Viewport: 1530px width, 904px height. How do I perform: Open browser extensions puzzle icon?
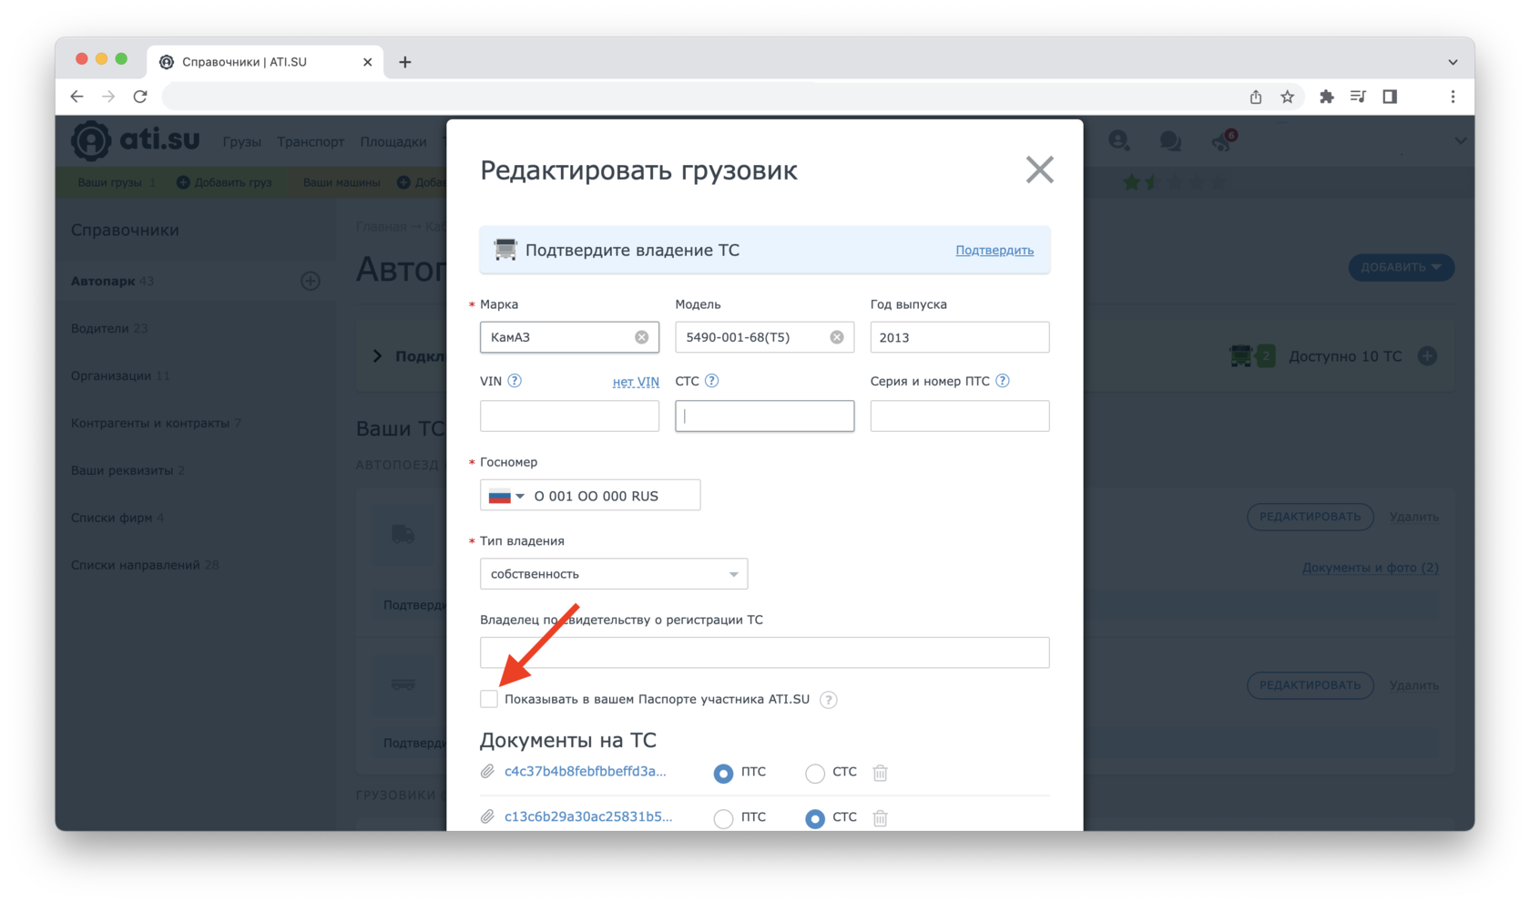pos(1326,97)
